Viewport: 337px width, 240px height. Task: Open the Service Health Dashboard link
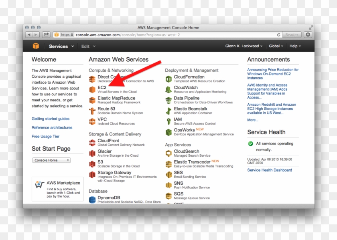pyautogui.click(x=270, y=170)
